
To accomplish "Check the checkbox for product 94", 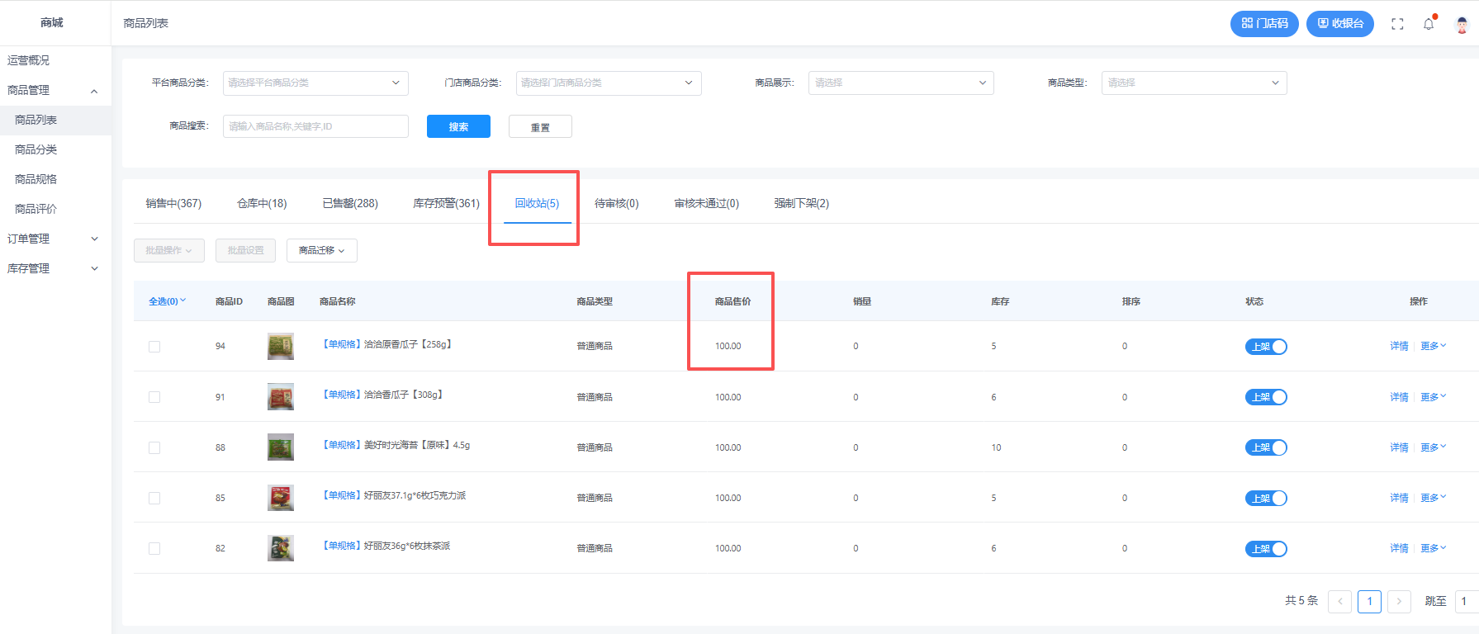I will (x=154, y=347).
